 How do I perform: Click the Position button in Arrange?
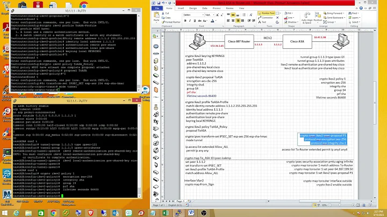(318, 18)
